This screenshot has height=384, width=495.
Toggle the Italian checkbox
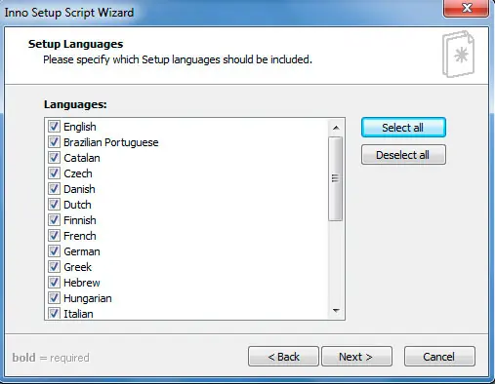coord(54,313)
